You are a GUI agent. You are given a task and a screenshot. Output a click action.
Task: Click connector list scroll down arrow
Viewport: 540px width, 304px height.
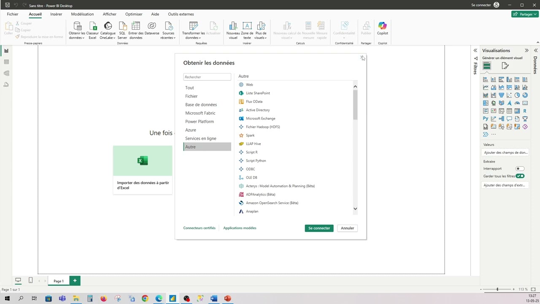click(x=355, y=209)
